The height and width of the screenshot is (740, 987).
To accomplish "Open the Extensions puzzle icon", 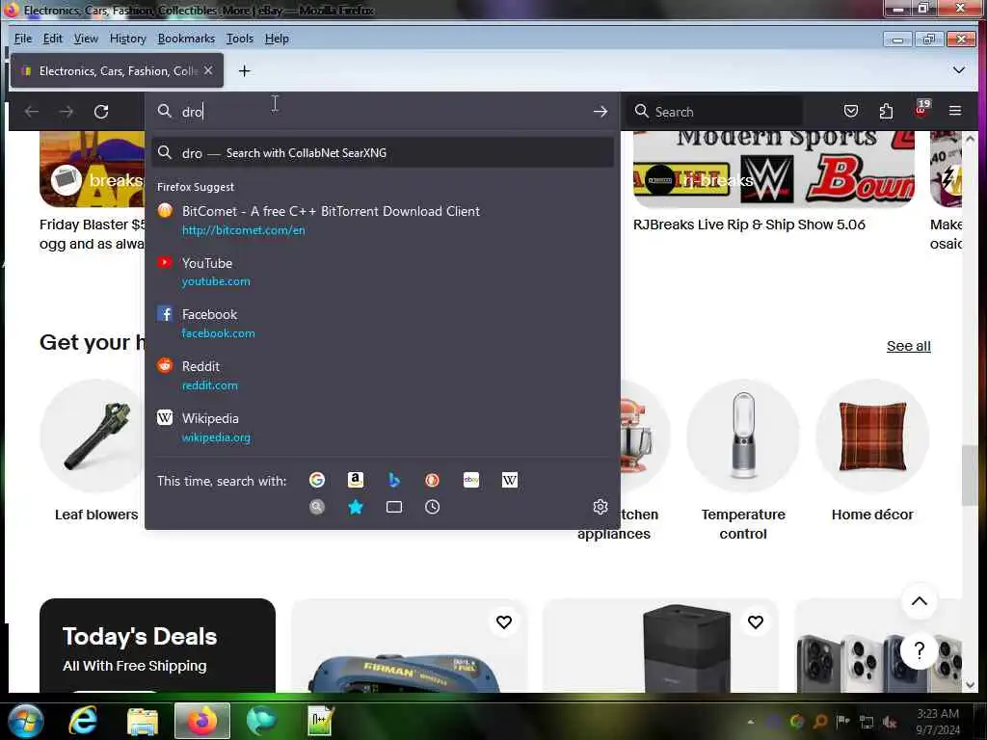I will (x=886, y=112).
